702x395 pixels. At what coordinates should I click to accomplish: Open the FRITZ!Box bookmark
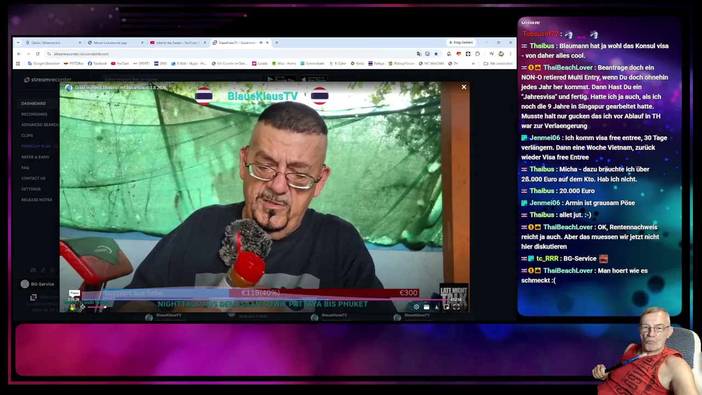pos(73,64)
